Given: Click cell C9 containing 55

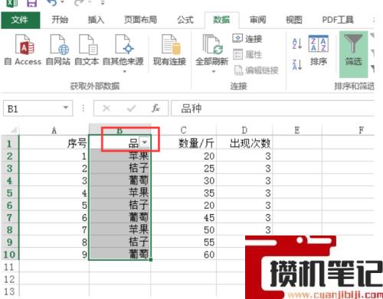Looking at the screenshot, I should pyautogui.click(x=184, y=242).
